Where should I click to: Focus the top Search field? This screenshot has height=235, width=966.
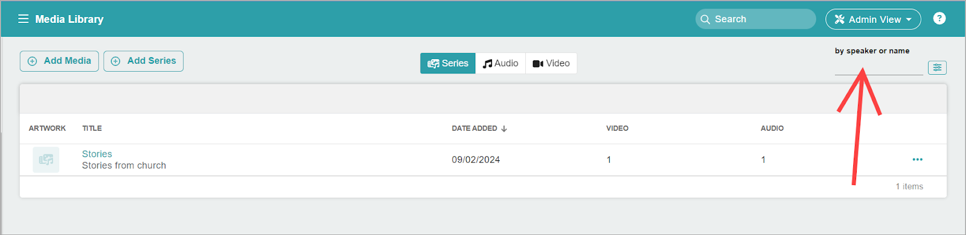click(x=756, y=19)
